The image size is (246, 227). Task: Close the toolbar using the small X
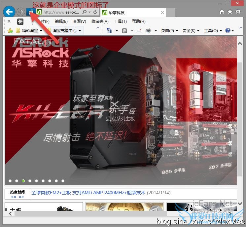click(9, 21)
